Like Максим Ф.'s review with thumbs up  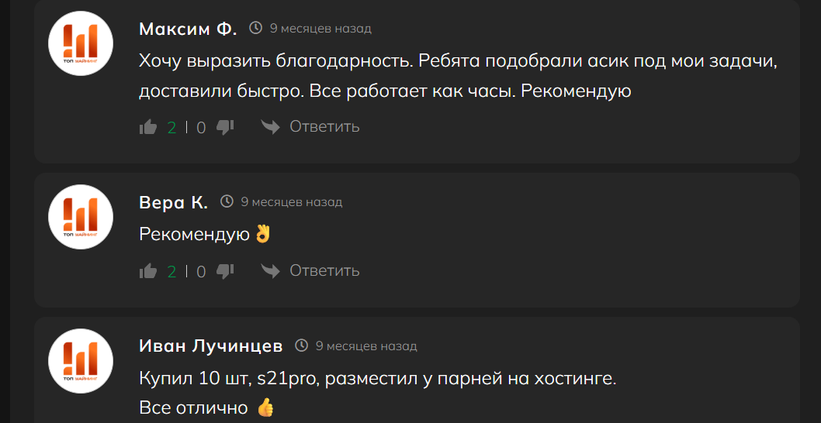[148, 127]
